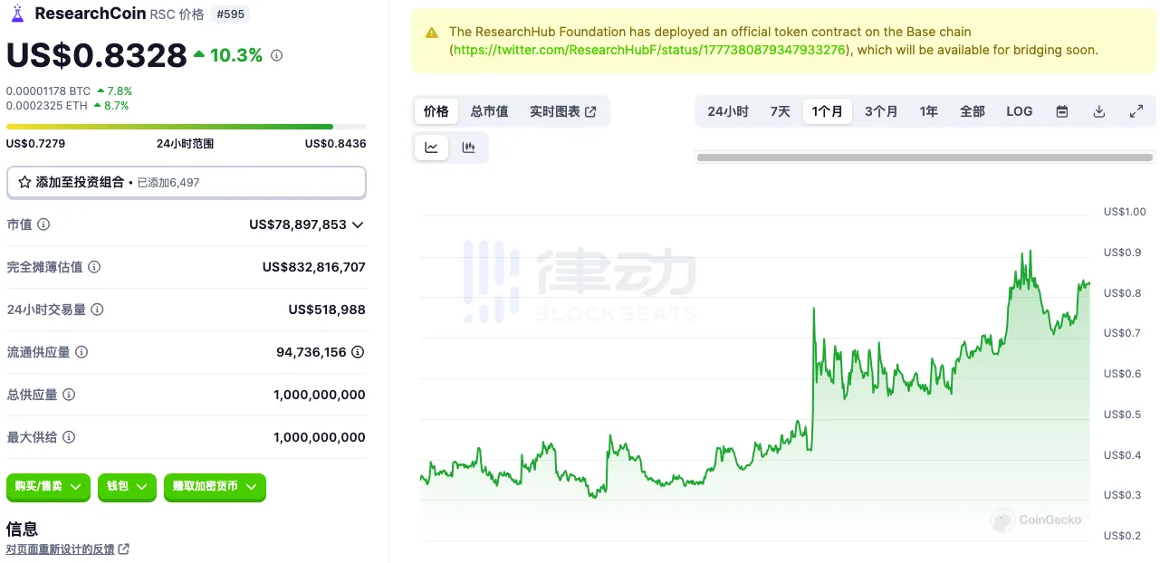1160x563 pixels.
Task: Expand the 市值 row dropdown chevron
Action: pyautogui.click(x=359, y=224)
